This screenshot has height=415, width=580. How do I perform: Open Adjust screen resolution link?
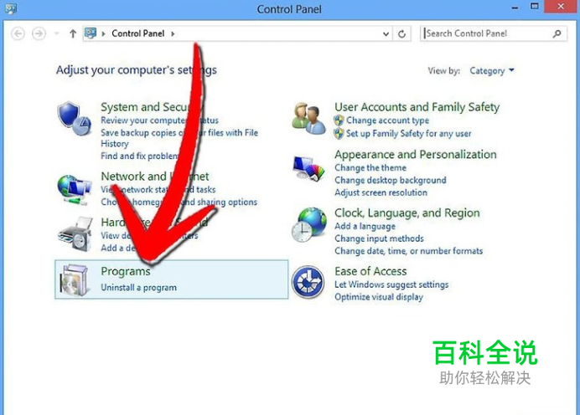[381, 192]
